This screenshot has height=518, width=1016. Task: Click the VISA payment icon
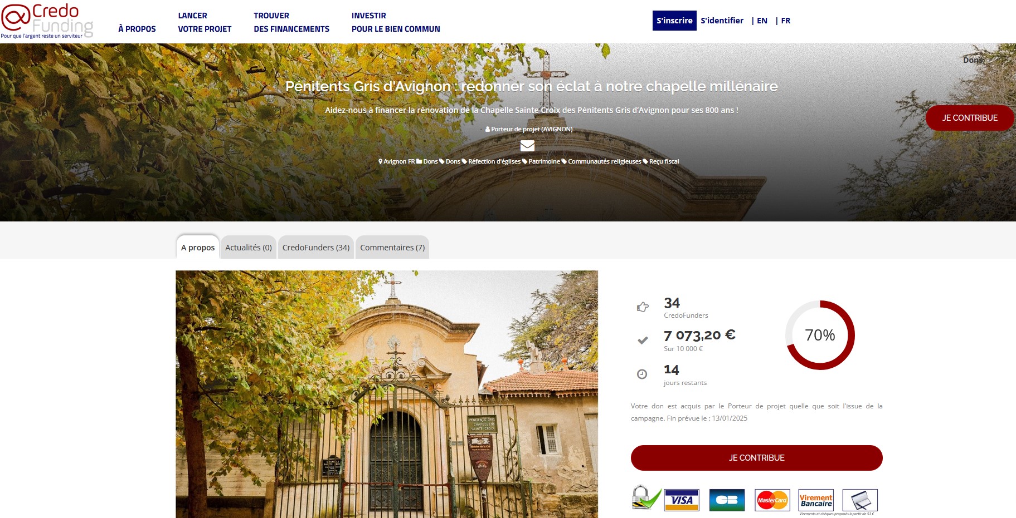pos(682,500)
